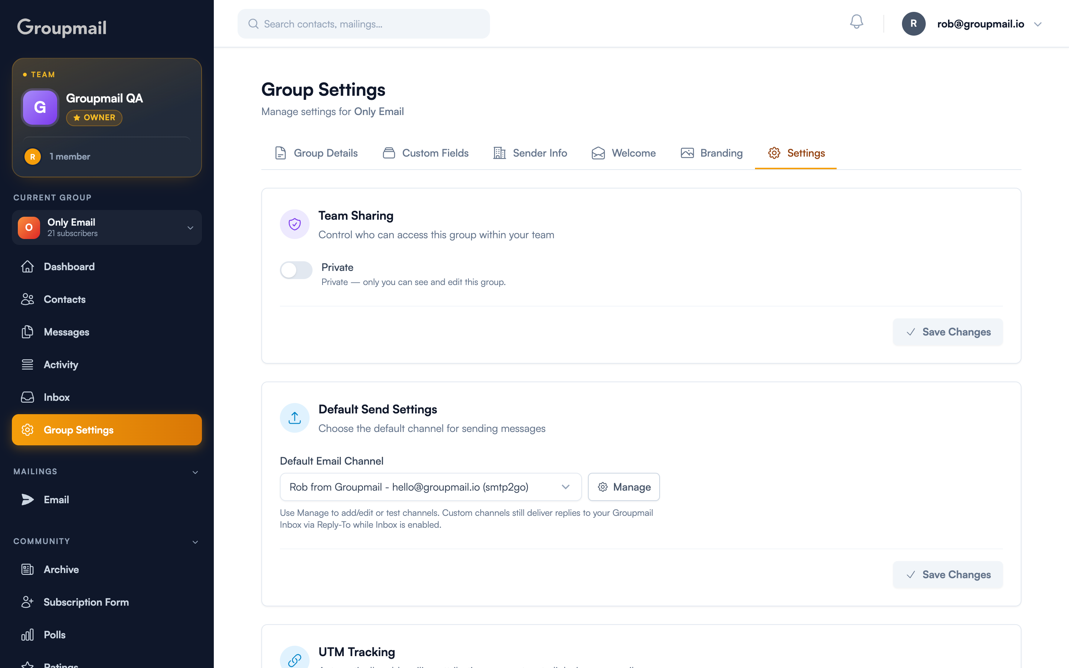Collapse the Community section
The width and height of the screenshot is (1069, 668).
tap(195, 542)
